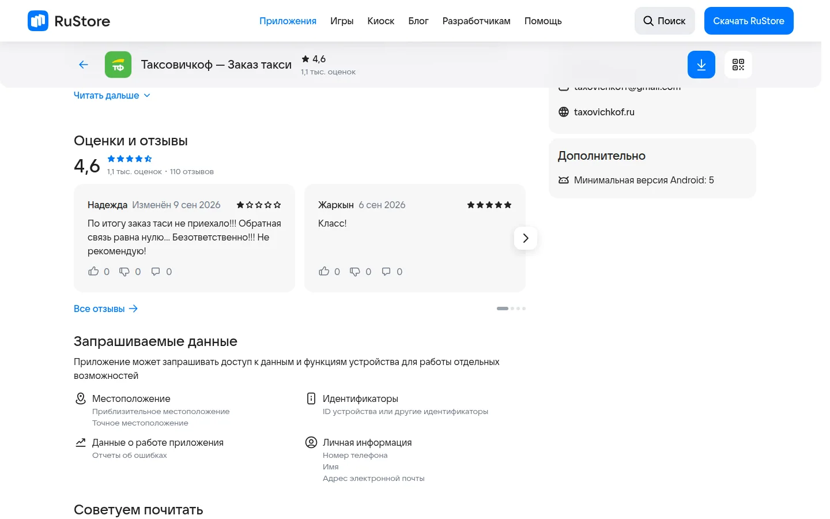Open the Поиск search button
Screen dimensions: 830x519
click(x=665, y=21)
